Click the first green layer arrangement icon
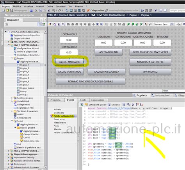The height and width of the screenshot is (170, 185). pyautogui.click(x=128, y=24)
